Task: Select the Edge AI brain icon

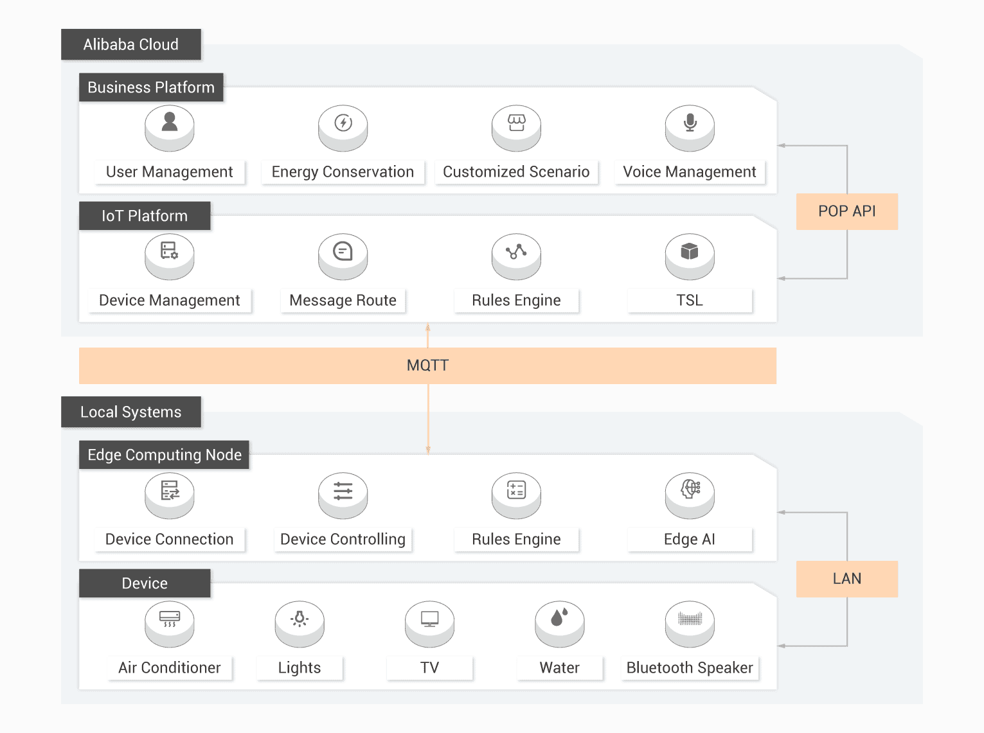Action: [690, 491]
